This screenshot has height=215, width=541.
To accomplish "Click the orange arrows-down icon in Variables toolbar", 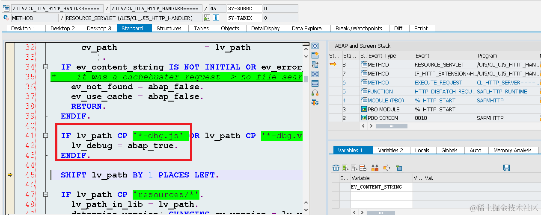I will click(x=375, y=168).
